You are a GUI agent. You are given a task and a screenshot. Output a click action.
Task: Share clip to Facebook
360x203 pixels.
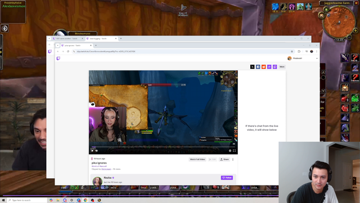pos(258,67)
